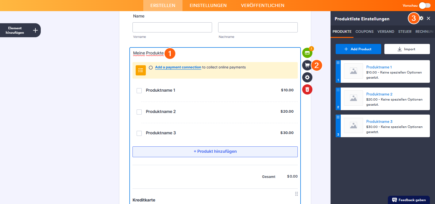Open the Import option with download icon
The height and width of the screenshot is (204, 435).
(407, 49)
